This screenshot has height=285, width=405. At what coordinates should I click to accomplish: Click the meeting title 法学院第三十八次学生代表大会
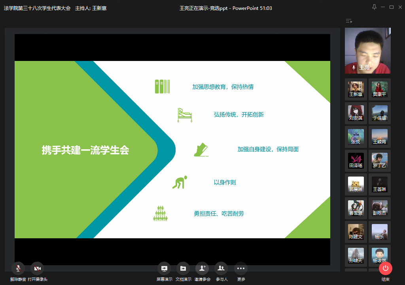coord(37,8)
